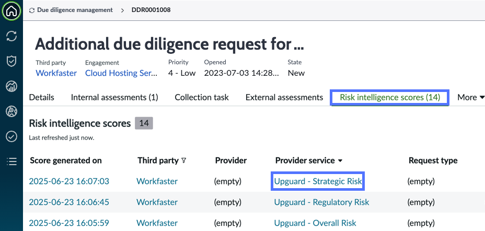Select Risk intelligence scores (14) tab
The width and height of the screenshot is (485, 231).
[390, 97]
